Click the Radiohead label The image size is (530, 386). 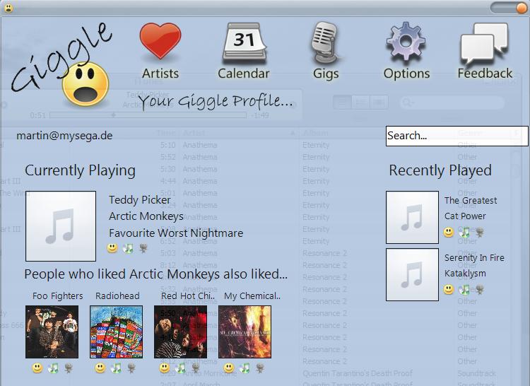click(117, 296)
